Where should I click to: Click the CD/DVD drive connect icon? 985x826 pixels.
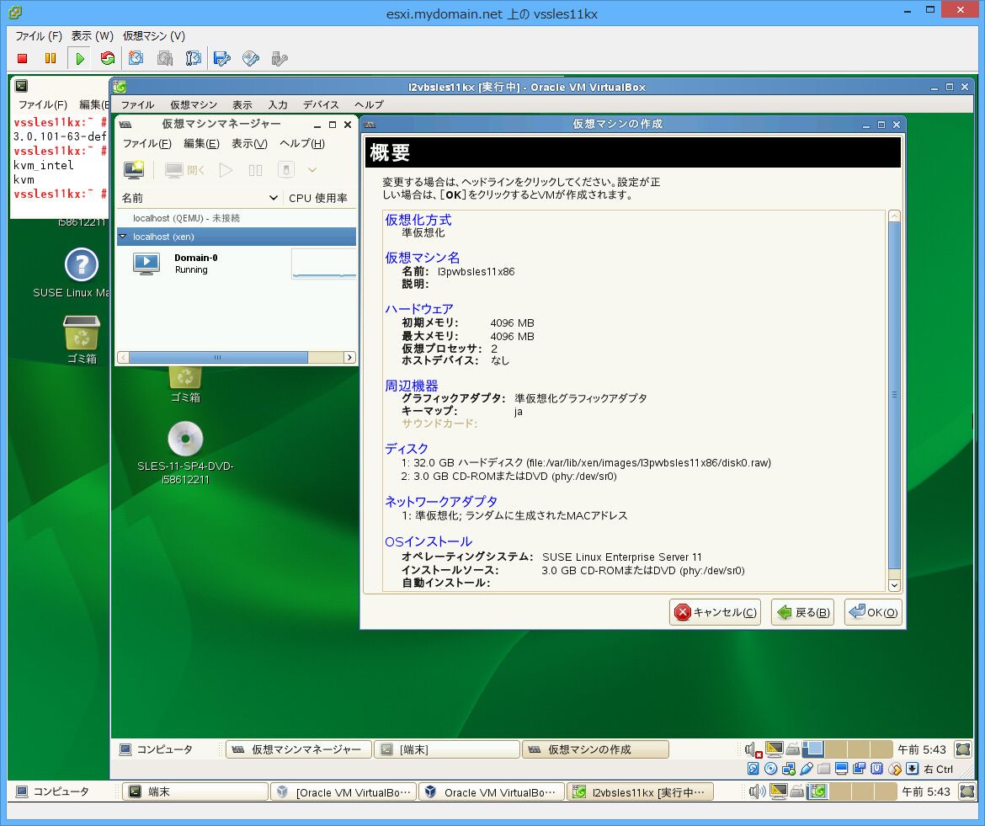point(251,58)
